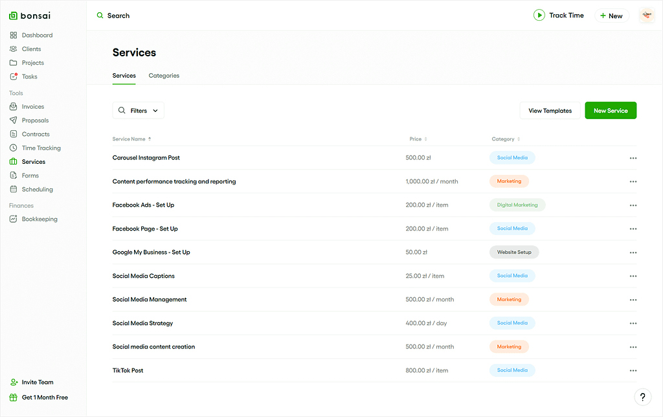Expand the Filters dropdown
The width and height of the screenshot is (663, 417).
tap(139, 110)
